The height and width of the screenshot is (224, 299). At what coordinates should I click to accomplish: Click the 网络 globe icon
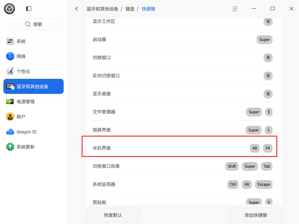(x=10, y=56)
